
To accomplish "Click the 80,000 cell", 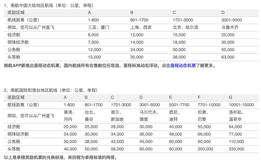I will click(176, 149).
